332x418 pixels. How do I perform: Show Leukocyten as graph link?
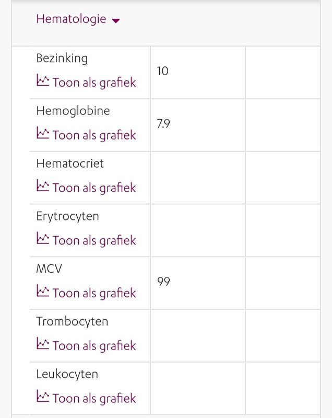(94, 398)
